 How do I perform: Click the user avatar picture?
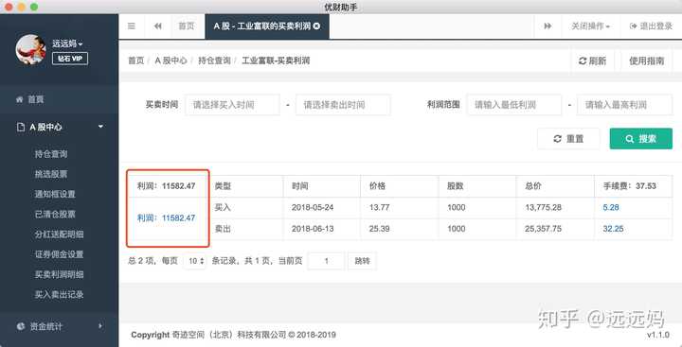pyautogui.click(x=30, y=49)
